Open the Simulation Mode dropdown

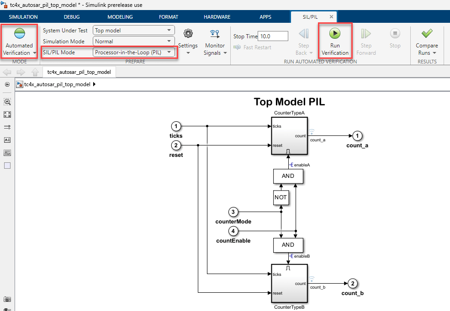tap(133, 41)
